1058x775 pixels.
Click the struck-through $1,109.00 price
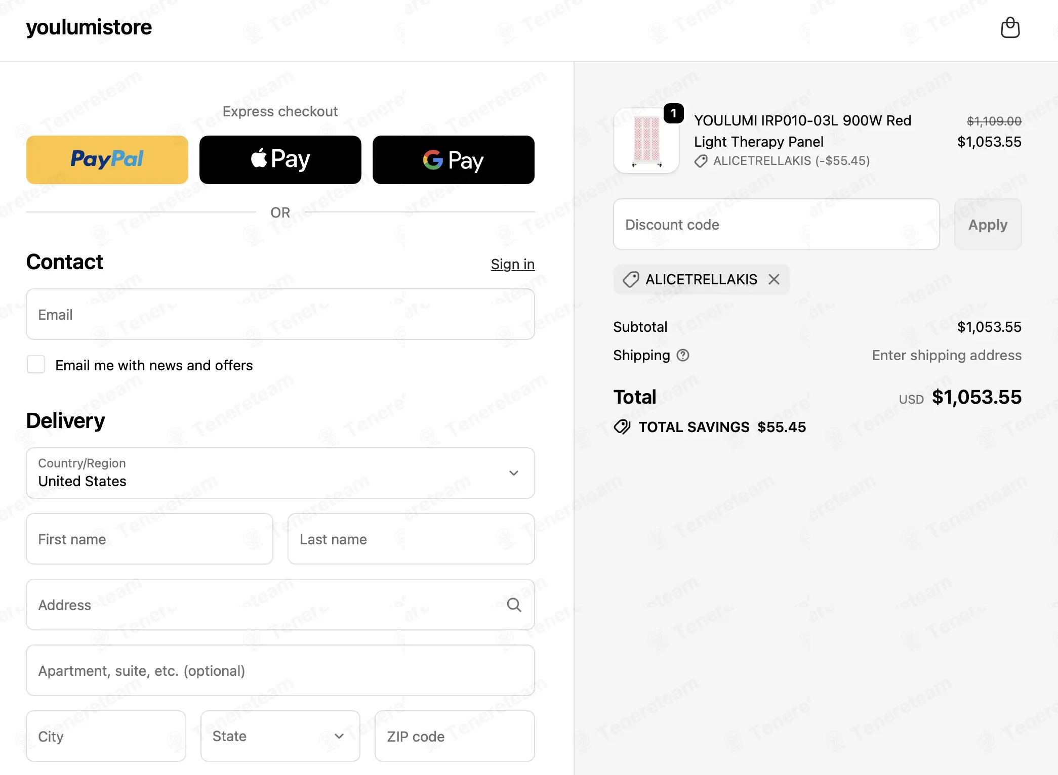pos(994,121)
